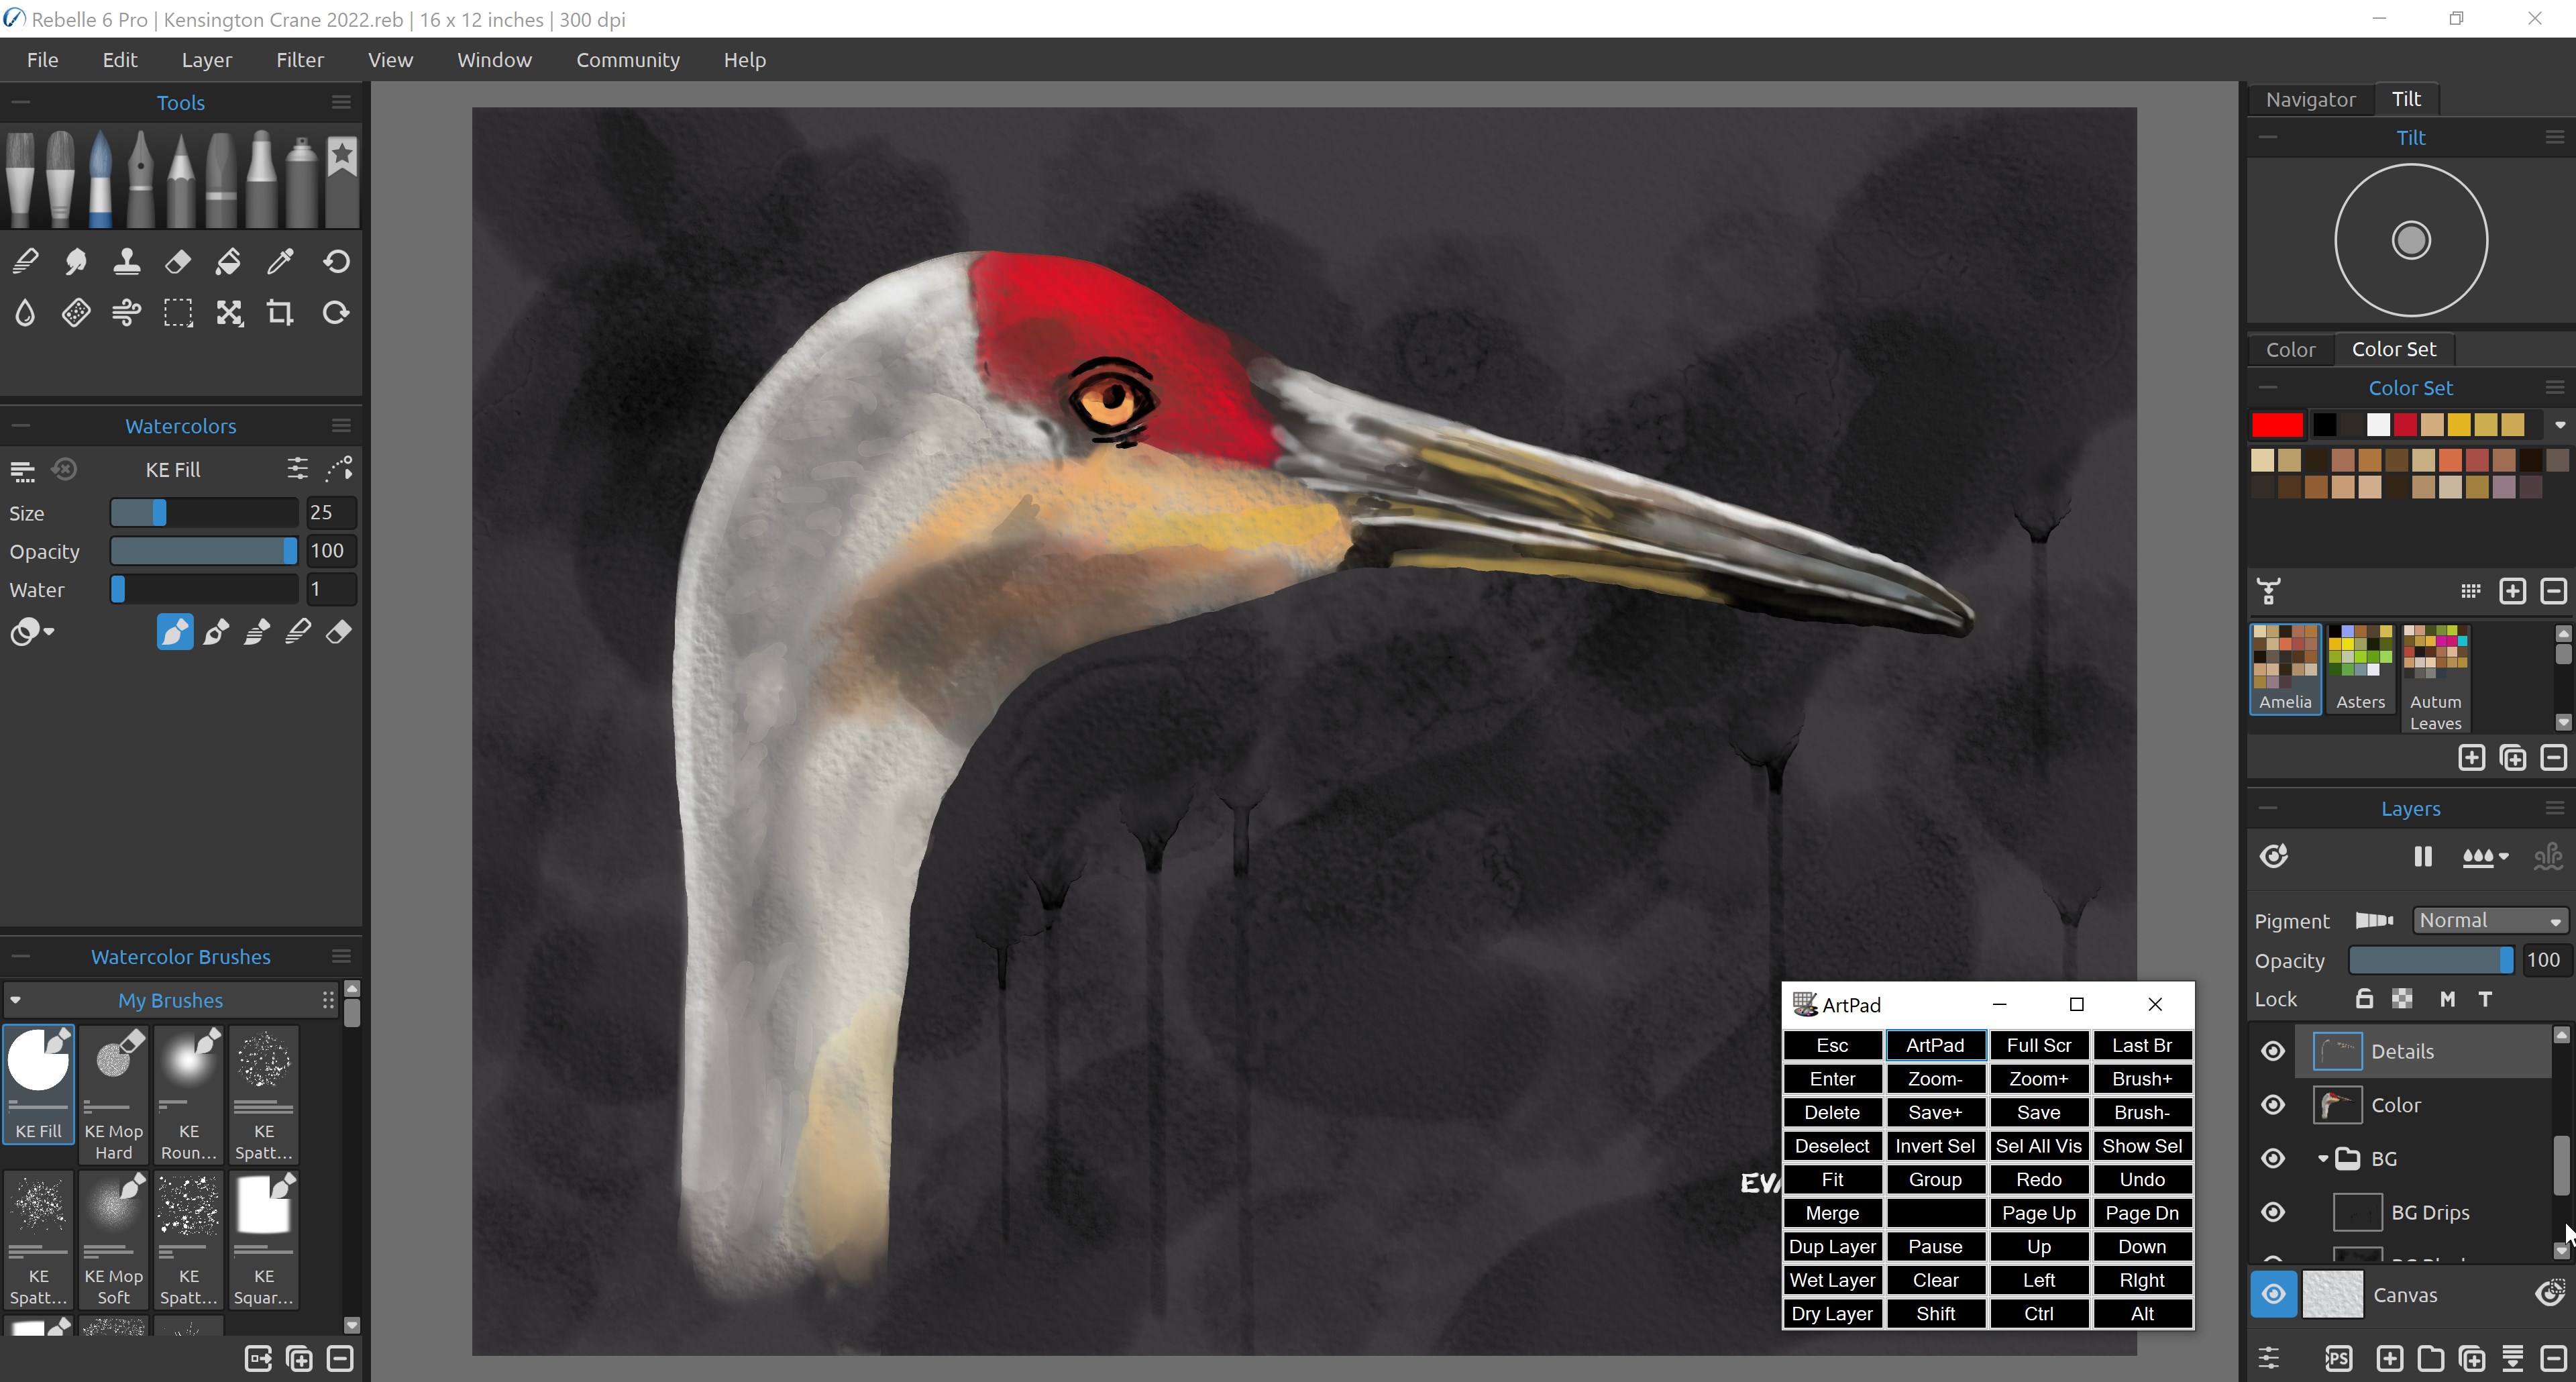Click the Undo button in ArtPad
2576x1382 pixels.
pos(2141,1179)
